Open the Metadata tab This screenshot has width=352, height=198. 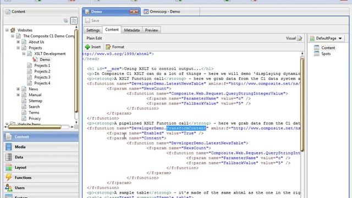click(132, 30)
